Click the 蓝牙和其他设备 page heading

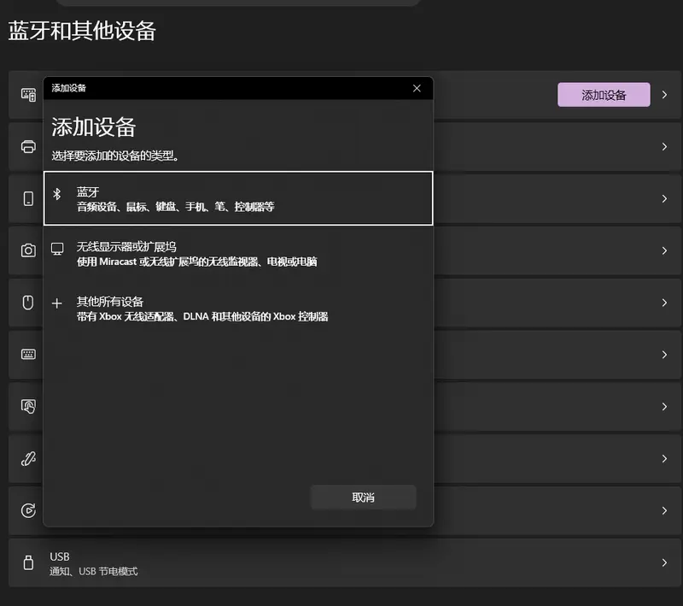coord(82,31)
